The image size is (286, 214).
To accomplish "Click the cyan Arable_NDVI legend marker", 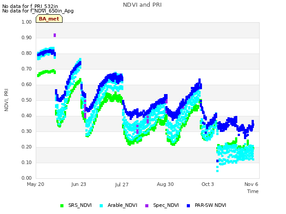I will point(101,206).
